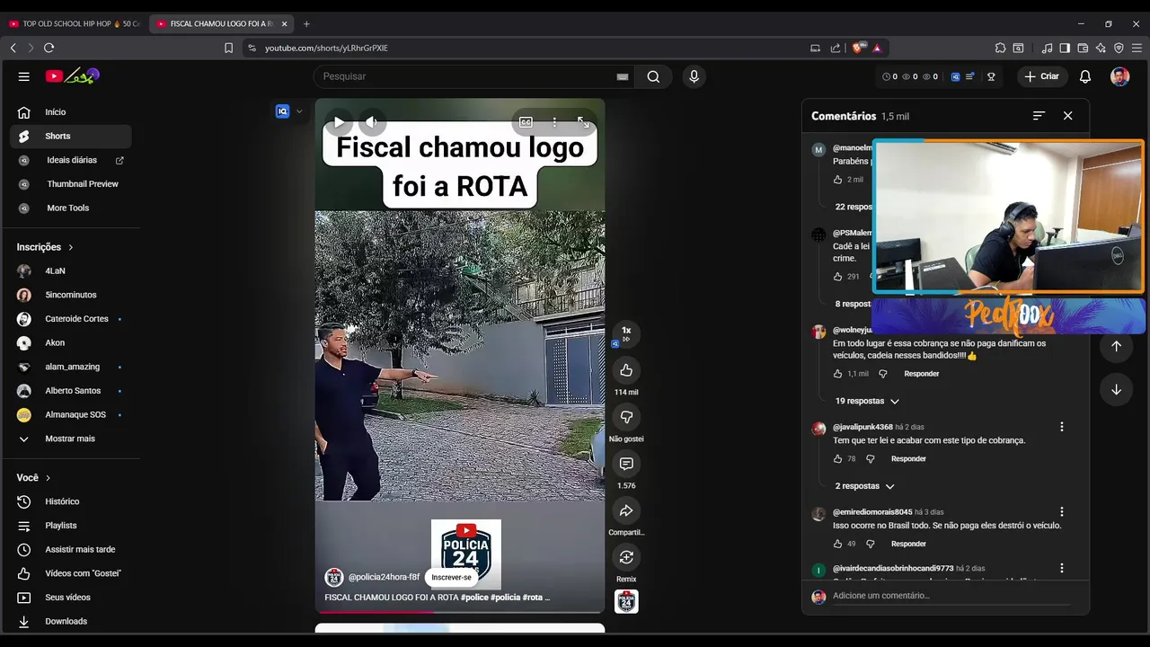Click the Criar create button
The height and width of the screenshot is (647, 1150).
pos(1042,76)
